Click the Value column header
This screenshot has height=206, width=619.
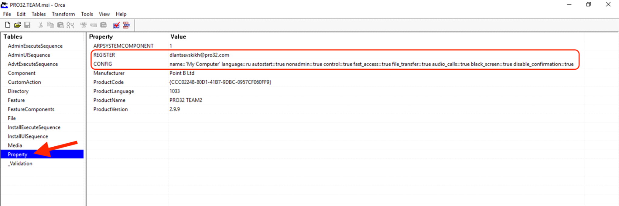pyautogui.click(x=178, y=37)
